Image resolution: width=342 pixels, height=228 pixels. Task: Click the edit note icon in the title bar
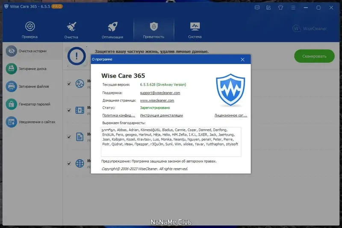coord(268,8)
